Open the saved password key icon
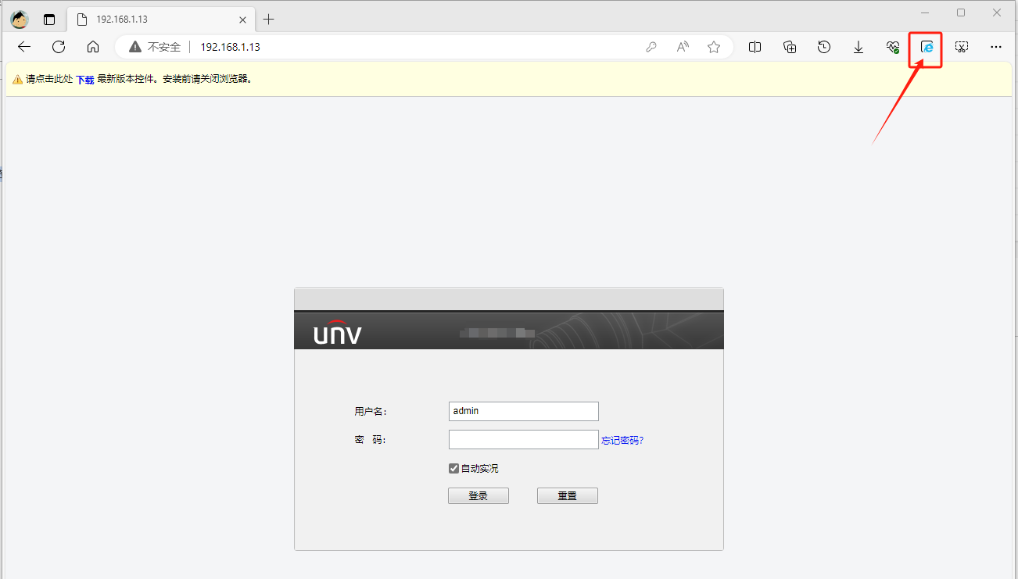Viewport: 1018px width, 579px height. tap(651, 47)
